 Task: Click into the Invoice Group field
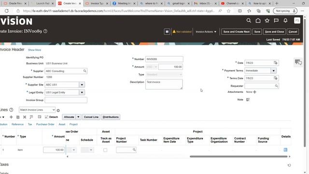(66, 100)
